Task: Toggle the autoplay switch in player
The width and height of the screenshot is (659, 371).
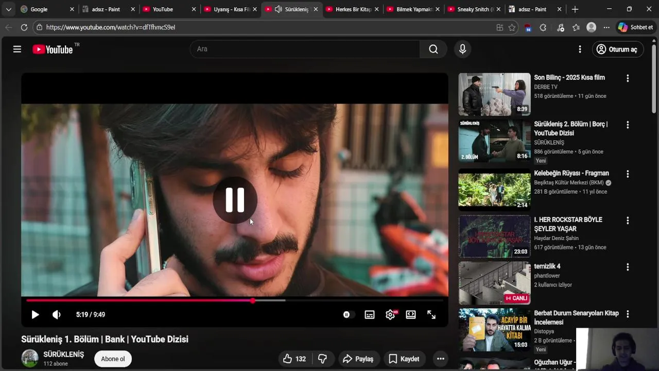Action: point(348,314)
